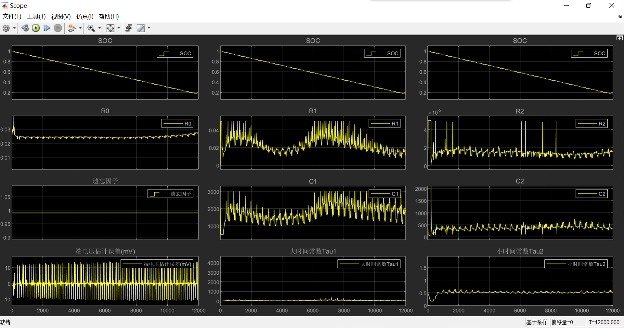Expand the highlight block dropdown arrow
624x328 pixels.
point(80,28)
